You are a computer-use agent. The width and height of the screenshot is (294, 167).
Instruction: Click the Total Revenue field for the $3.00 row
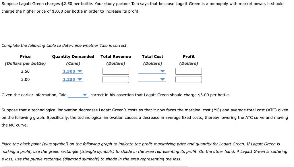tap(116, 79)
